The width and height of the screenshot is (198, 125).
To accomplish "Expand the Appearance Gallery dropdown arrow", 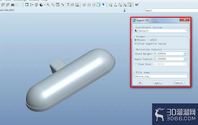I will (45, 5).
